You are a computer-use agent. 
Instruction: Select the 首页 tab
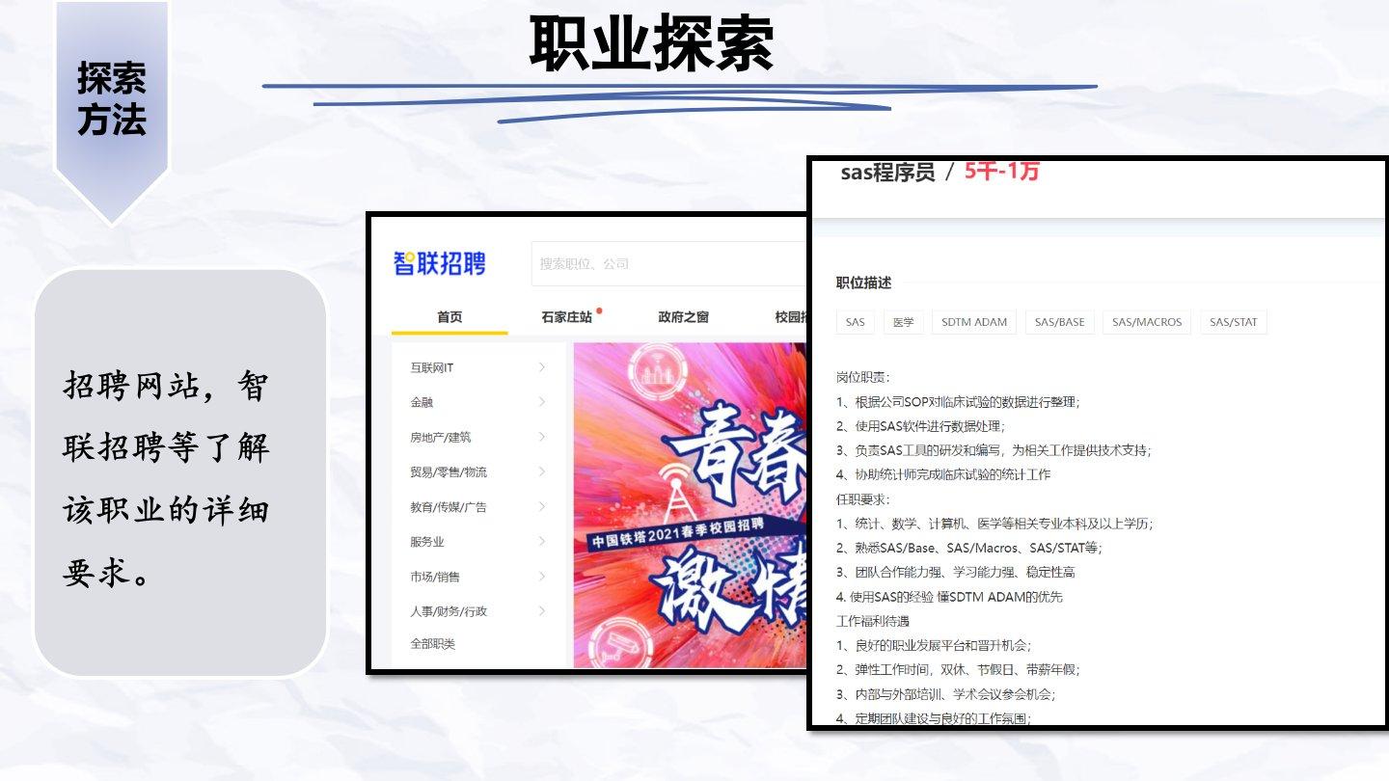pyautogui.click(x=449, y=317)
